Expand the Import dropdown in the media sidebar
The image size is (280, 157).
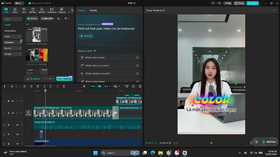pos(12,19)
